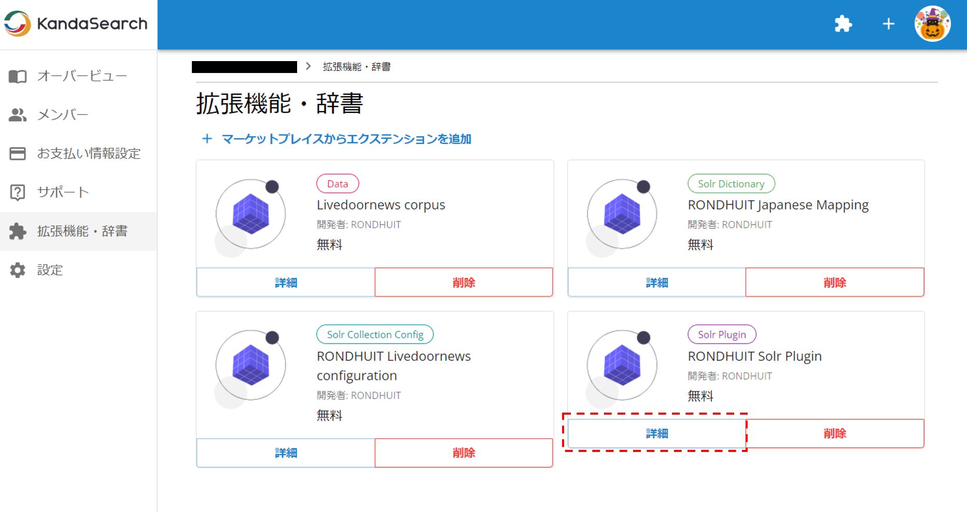This screenshot has width=967, height=512.
Task: Click 削除 for RONDHUIT Solr Plugin
Action: (835, 433)
